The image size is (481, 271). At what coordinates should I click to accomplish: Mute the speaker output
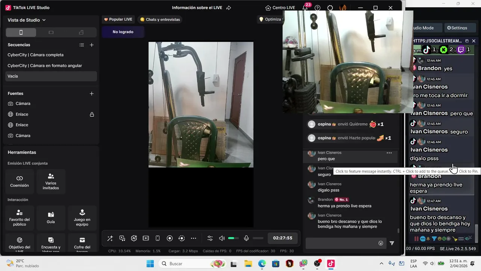(222, 238)
